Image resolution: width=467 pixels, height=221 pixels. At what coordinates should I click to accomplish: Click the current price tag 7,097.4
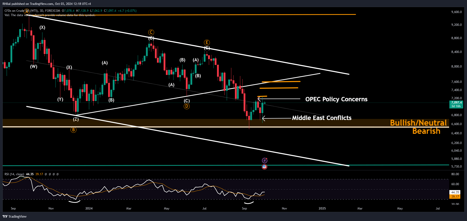tap(456, 103)
